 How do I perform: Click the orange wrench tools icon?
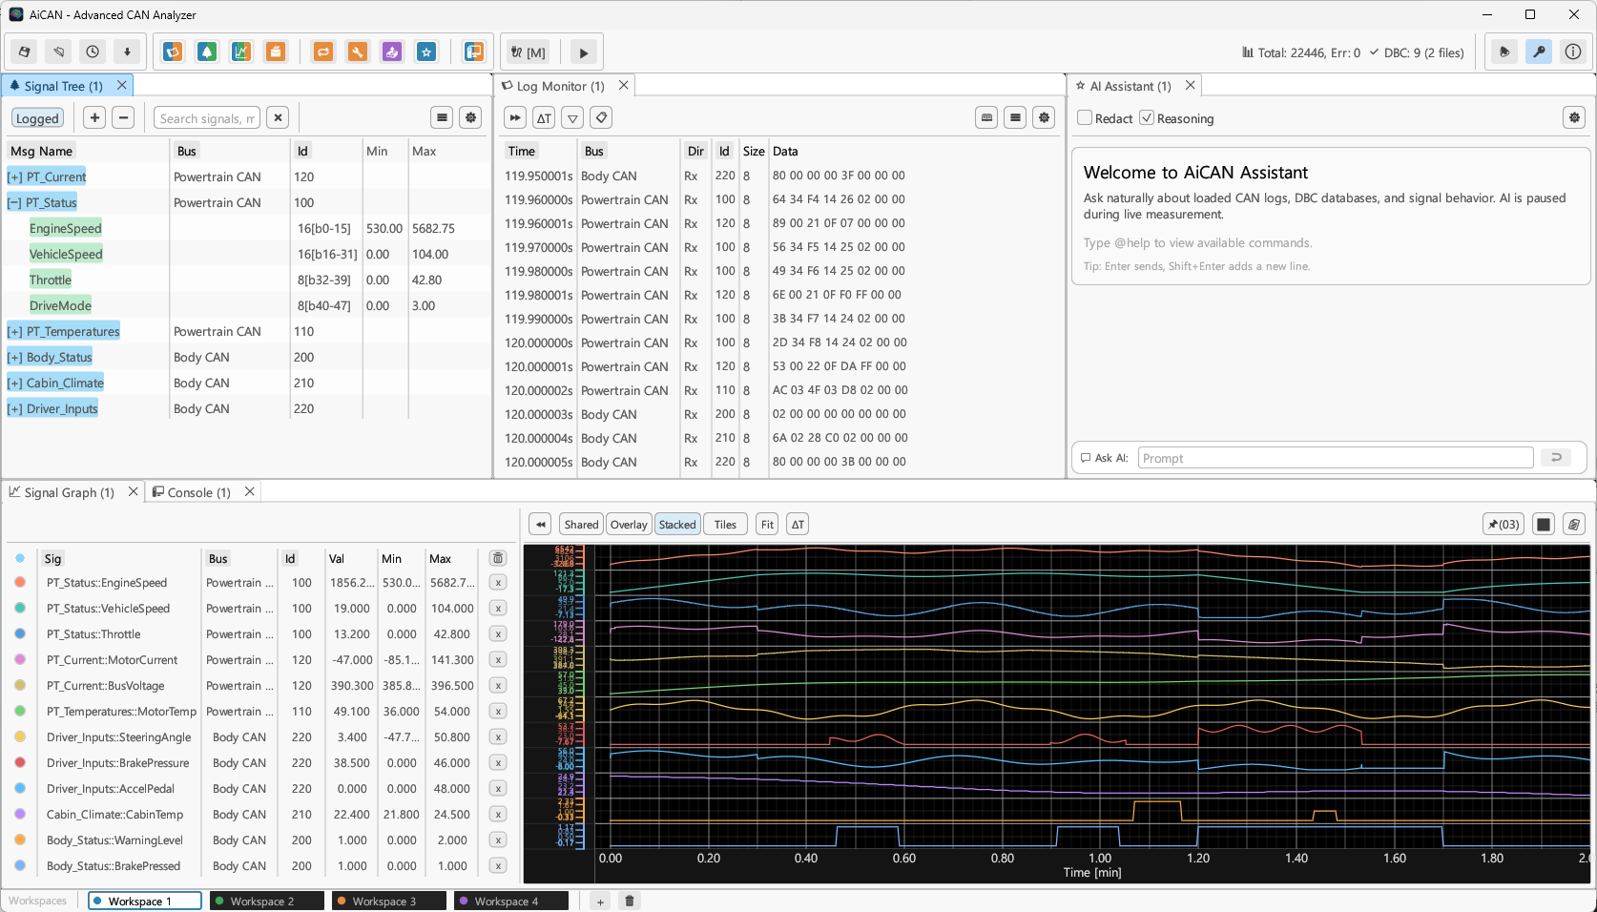[x=358, y=52]
